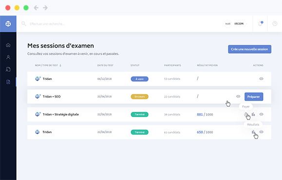Click 'Terminé' badge in Stratégie digitale row
282x180 pixels.
coord(140,115)
